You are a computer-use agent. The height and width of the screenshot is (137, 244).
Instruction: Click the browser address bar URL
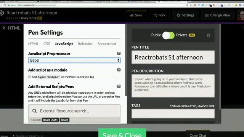click(37, 5)
